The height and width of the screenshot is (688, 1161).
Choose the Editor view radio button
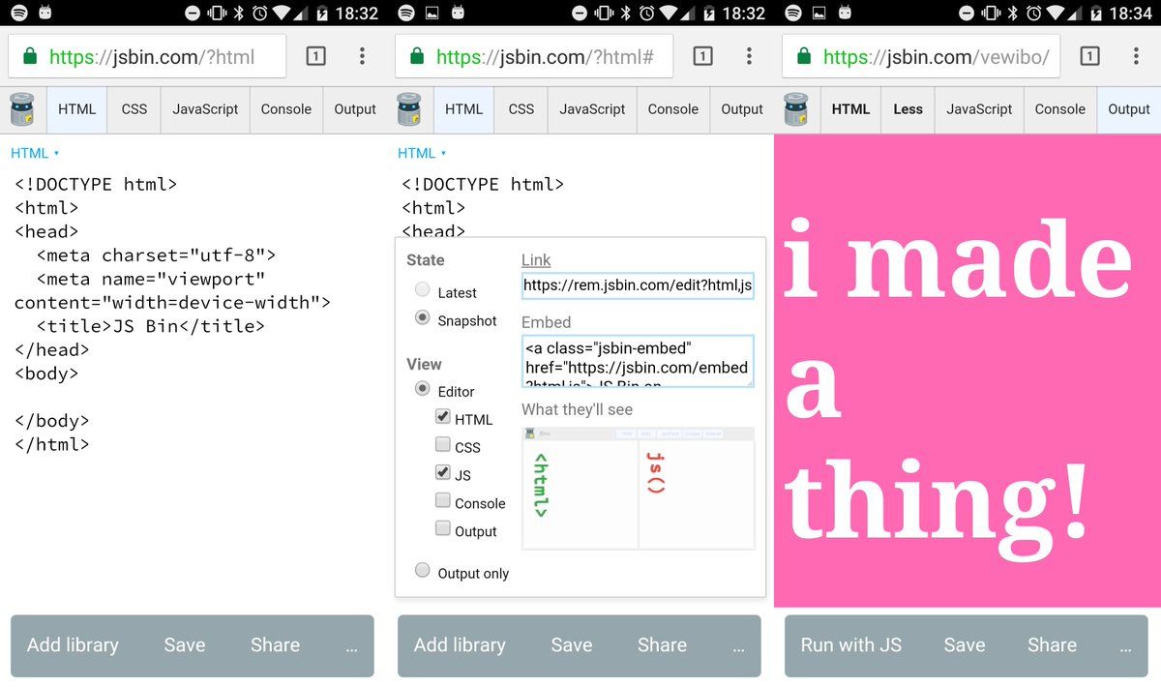click(423, 388)
